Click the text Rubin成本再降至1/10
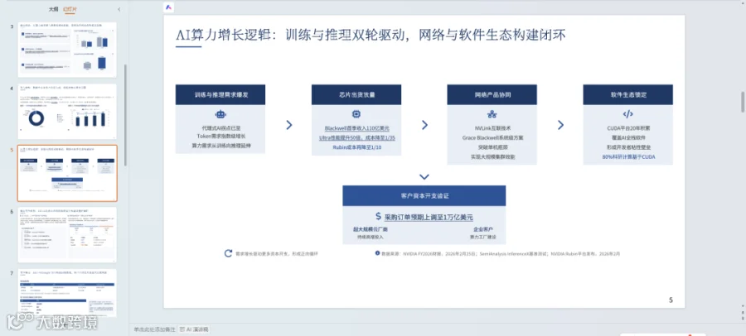The width and height of the screenshot is (746, 336). pos(356,147)
